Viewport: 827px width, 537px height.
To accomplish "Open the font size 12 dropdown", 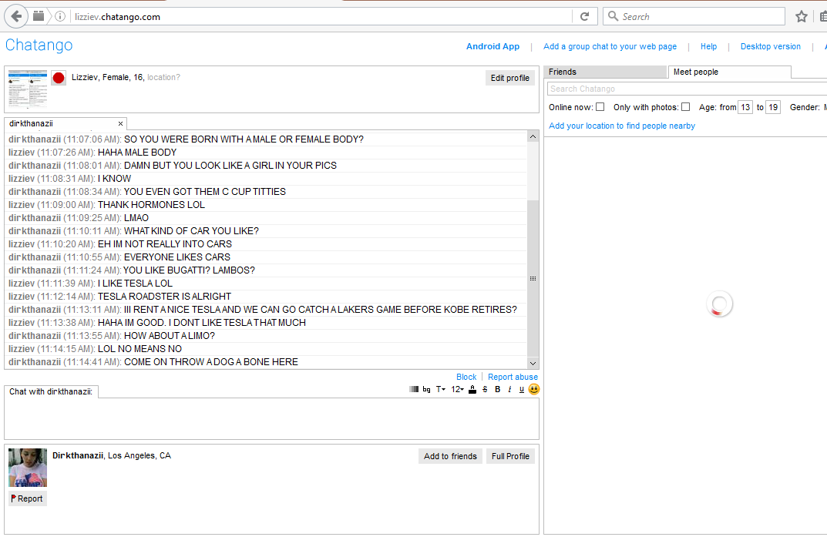I will pos(457,389).
